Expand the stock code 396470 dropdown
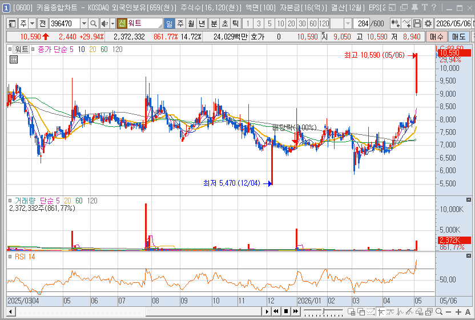Image resolution: width=475 pixels, height=320 pixels. (84, 23)
